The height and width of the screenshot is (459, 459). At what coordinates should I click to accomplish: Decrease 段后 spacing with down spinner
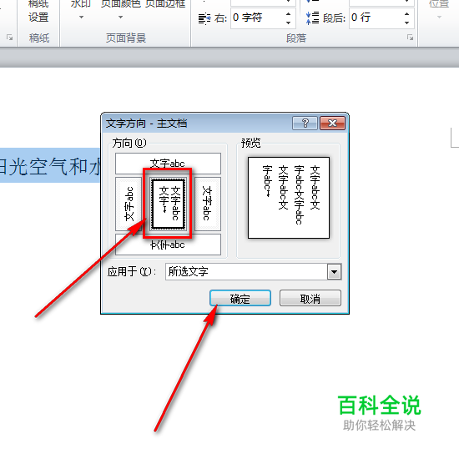tap(407, 23)
